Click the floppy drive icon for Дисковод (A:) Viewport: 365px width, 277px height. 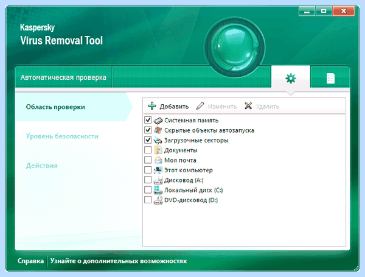tap(158, 180)
